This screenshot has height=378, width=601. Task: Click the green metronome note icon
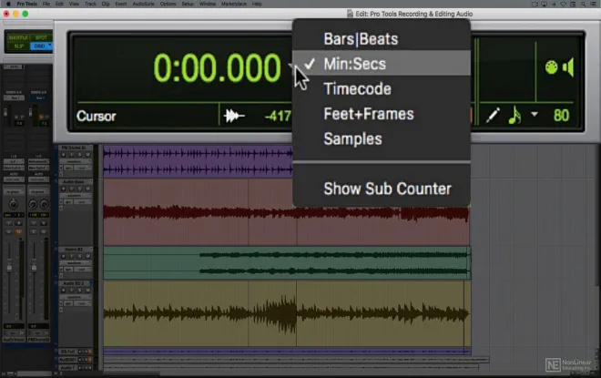click(514, 115)
